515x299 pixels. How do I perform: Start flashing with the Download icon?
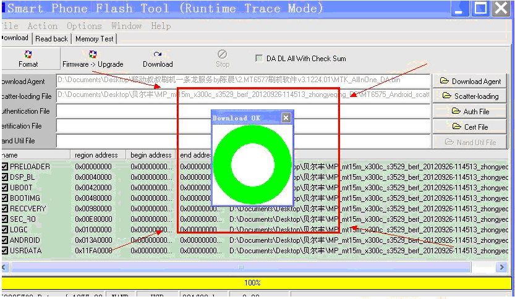(x=158, y=54)
